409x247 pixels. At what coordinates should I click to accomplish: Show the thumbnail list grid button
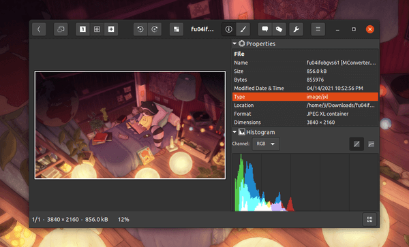click(369, 219)
